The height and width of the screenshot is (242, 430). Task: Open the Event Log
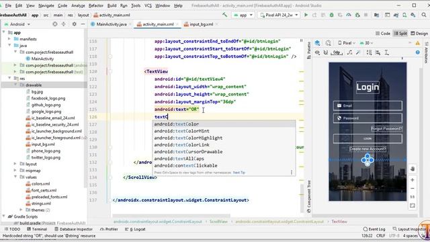click(374, 229)
